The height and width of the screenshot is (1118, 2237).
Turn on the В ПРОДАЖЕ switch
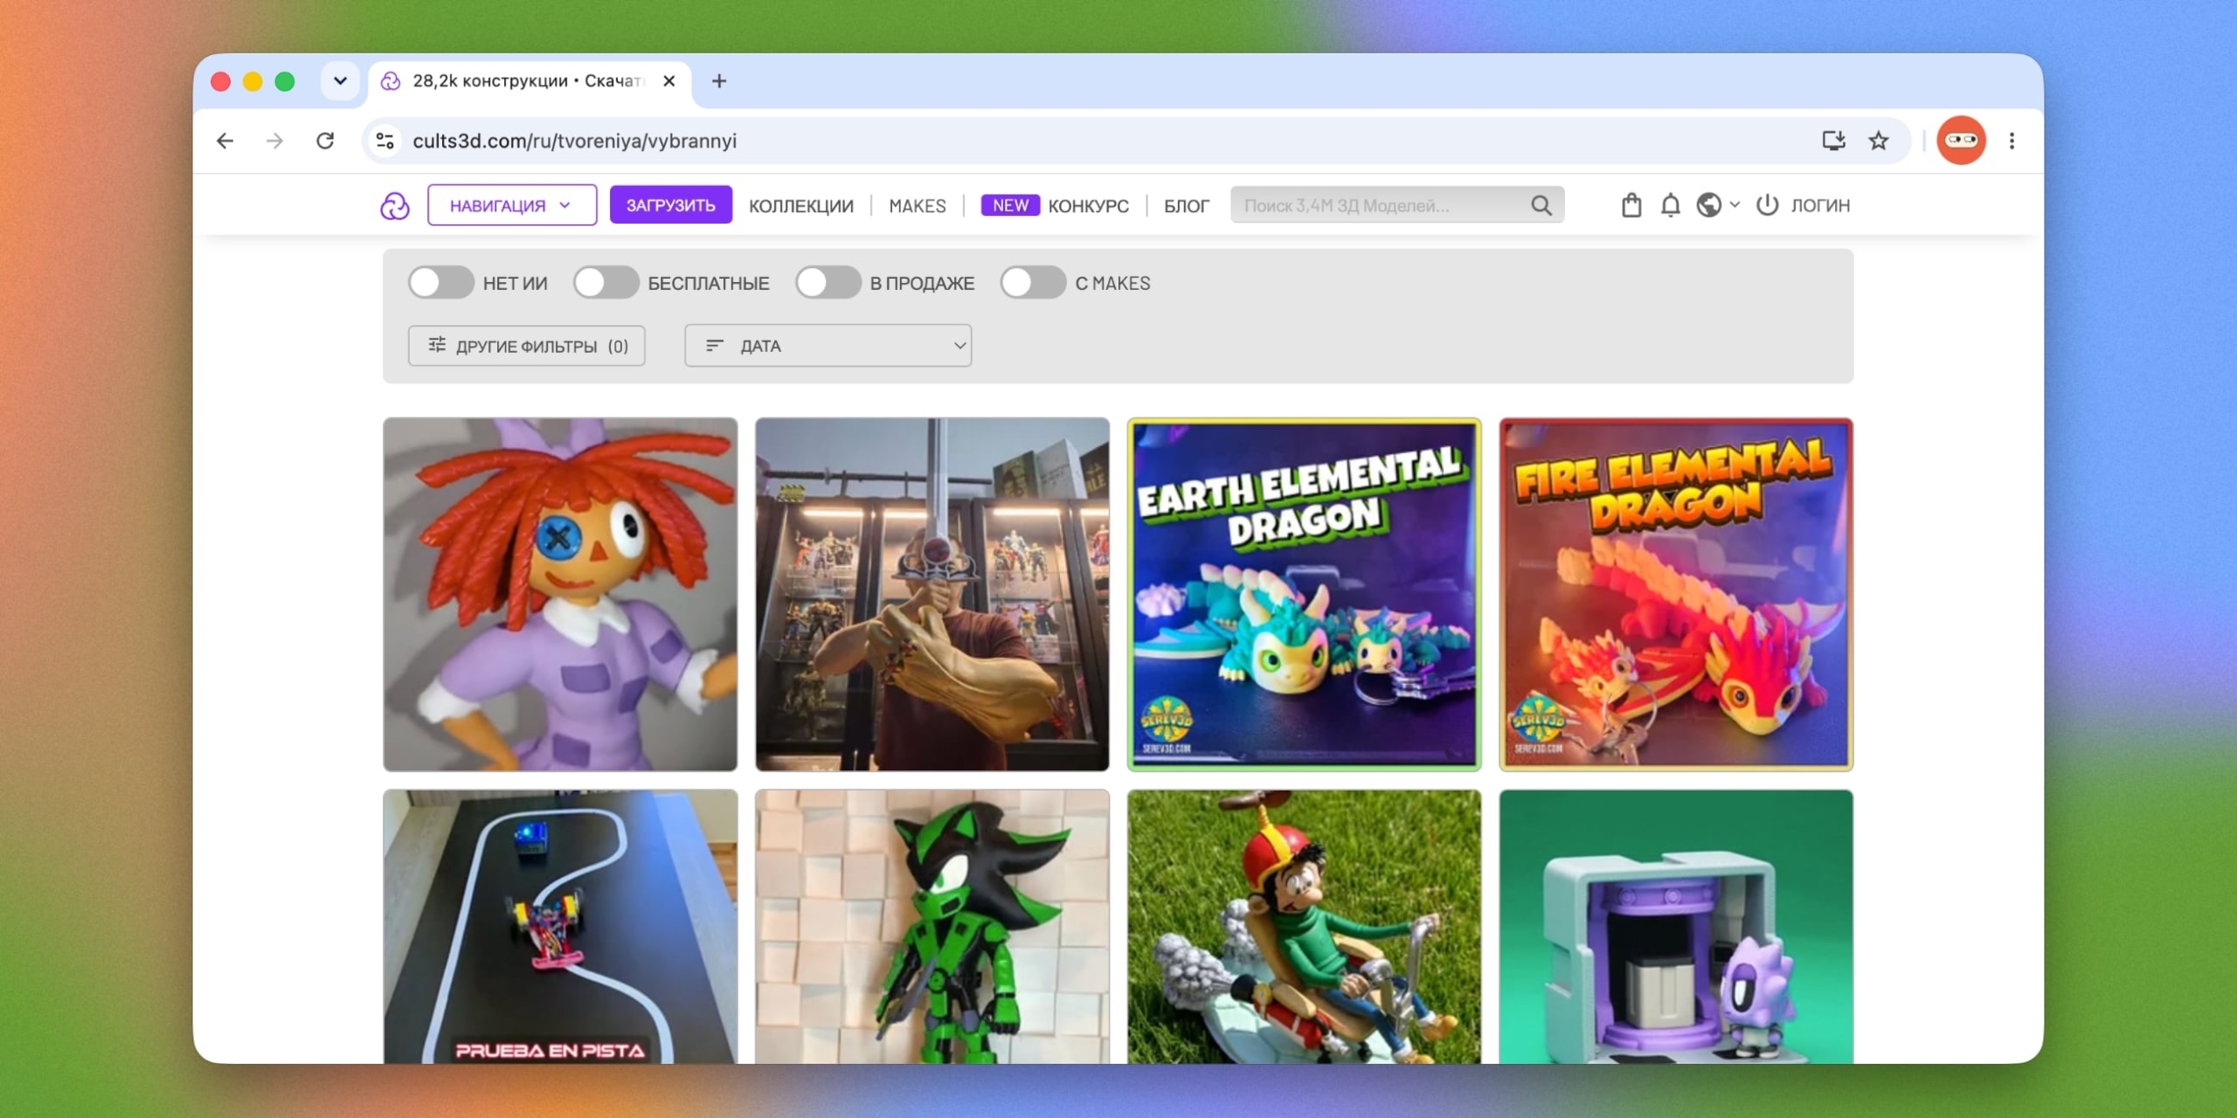(x=828, y=283)
